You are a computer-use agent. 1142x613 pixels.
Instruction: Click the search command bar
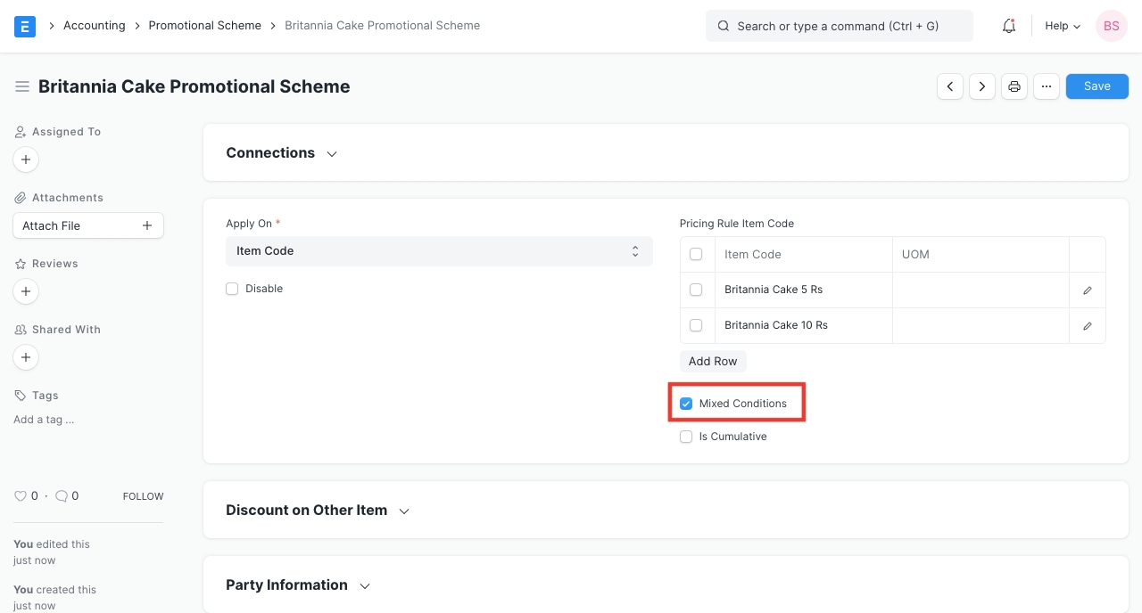[x=839, y=26]
